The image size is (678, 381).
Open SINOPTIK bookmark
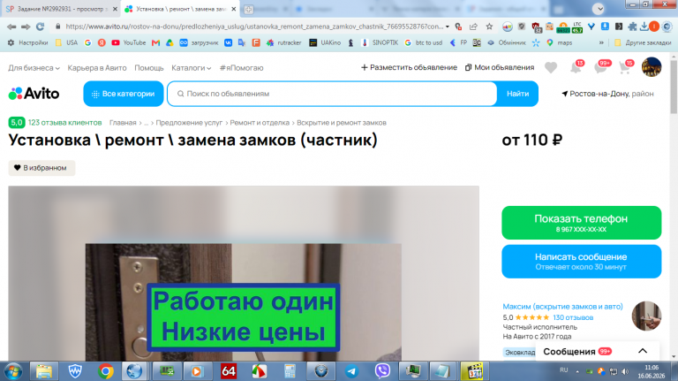coord(380,42)
